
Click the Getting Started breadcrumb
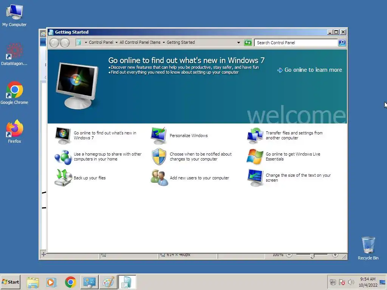pos(181,42)
